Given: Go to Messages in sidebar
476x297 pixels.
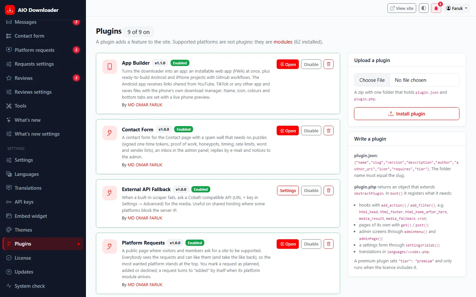Looking at the screenshot, I should tap(43, 22).
